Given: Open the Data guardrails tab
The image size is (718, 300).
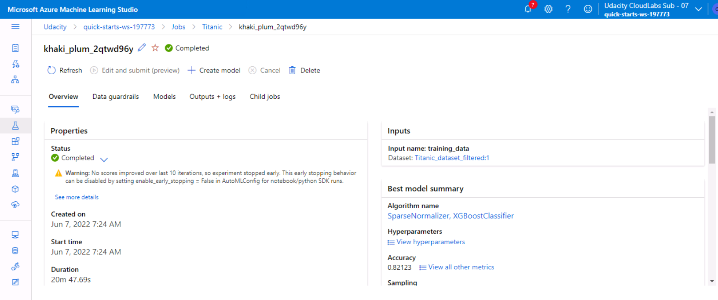Looking at the screenshot, I should click(116, 97).
